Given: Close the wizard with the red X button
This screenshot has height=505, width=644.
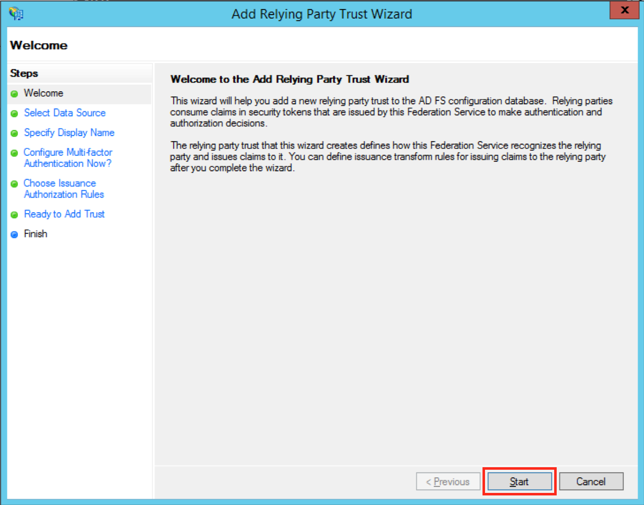Looking at the screenshot, I should point(624,11).
